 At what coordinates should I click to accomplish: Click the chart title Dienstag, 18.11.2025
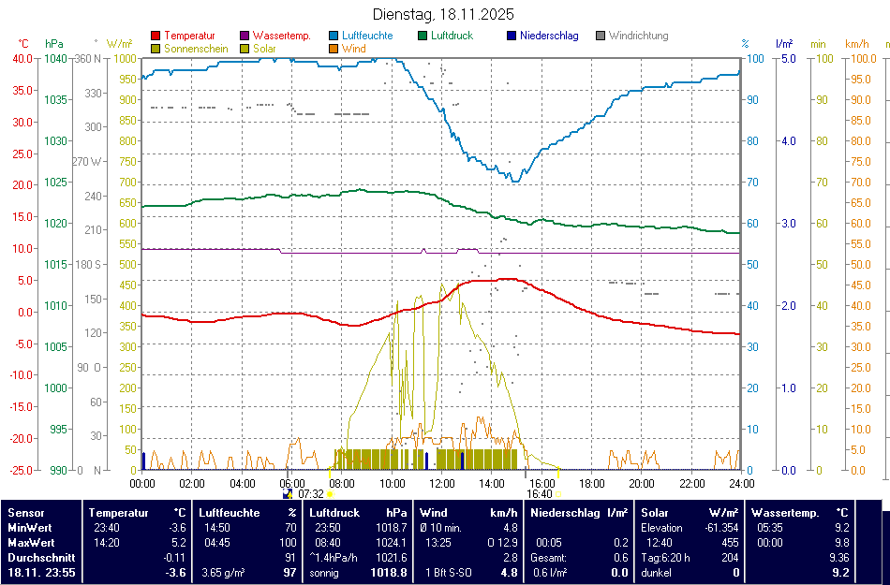[443, 14]
